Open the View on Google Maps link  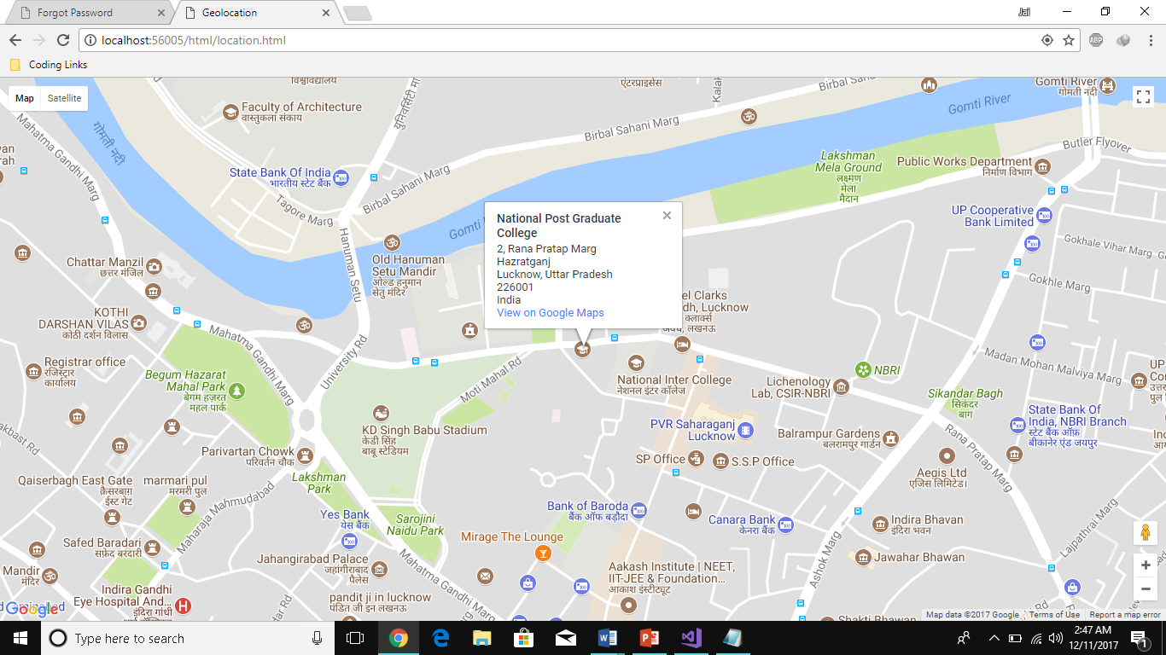551,313
